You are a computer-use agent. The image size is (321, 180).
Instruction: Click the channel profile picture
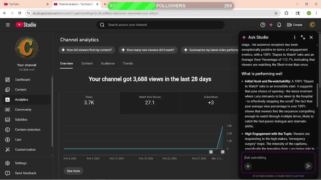pyautogui.click(x=27, y=48)
